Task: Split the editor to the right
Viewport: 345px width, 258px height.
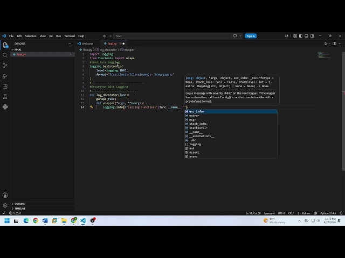Action: (x=334, y=44)
